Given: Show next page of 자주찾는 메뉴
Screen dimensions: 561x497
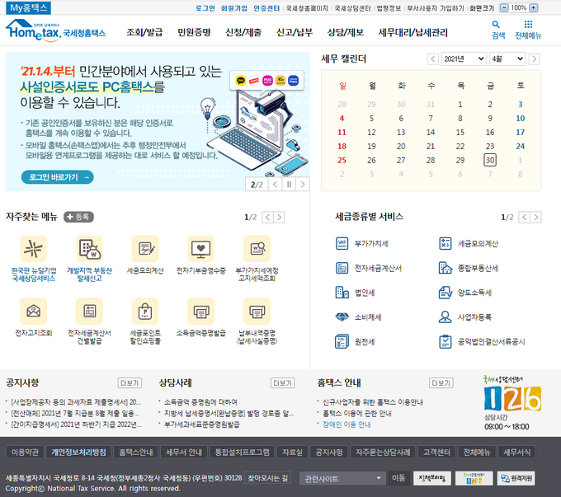Looking at the screenshot, I should (279, 217).
